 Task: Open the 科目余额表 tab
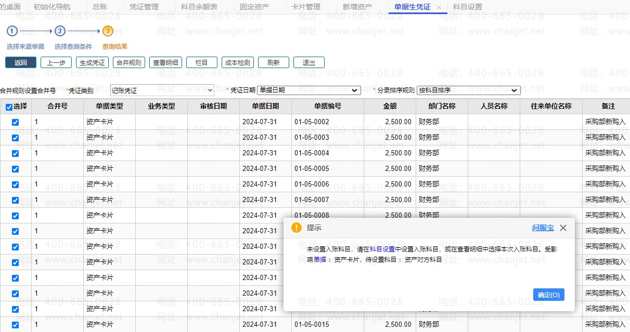pos(199,7)
